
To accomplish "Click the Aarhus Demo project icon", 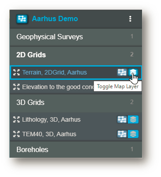I will tap(22, 19).
